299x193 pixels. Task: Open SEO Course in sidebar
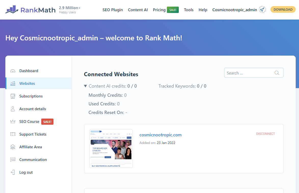pos(29,121)
